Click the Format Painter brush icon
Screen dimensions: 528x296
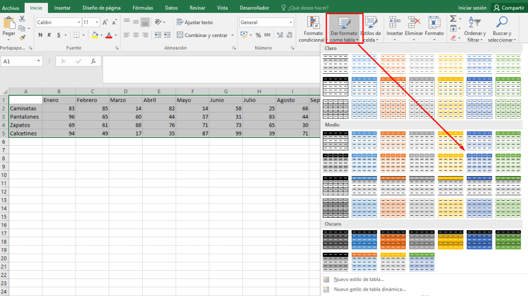(x=22, y=37)
